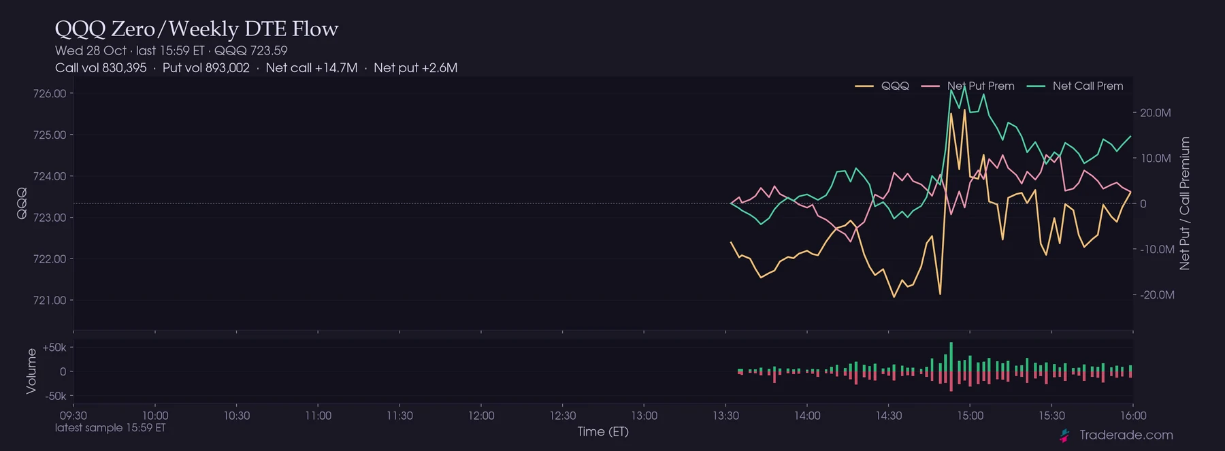
Task: Click the Volume axis title
Action: [31, 371]
